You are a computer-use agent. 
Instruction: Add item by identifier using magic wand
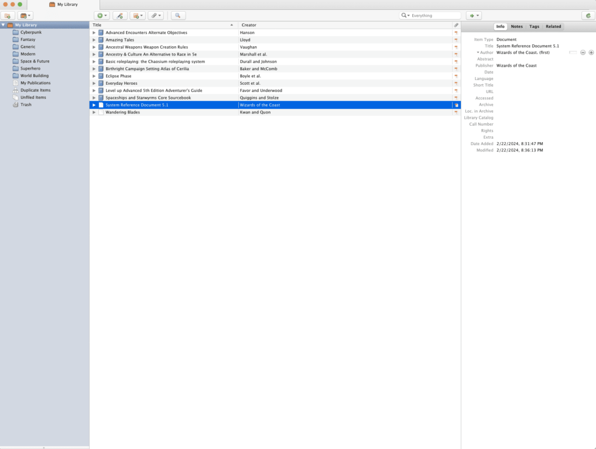[119, 15]
